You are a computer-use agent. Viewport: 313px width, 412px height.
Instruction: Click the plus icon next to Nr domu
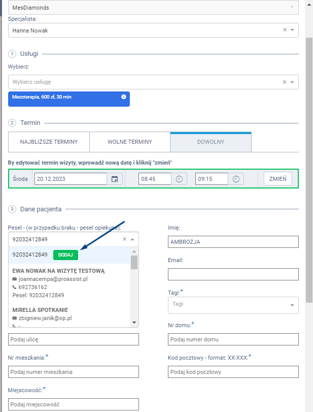pyautogui.click(x=193, y=324)
